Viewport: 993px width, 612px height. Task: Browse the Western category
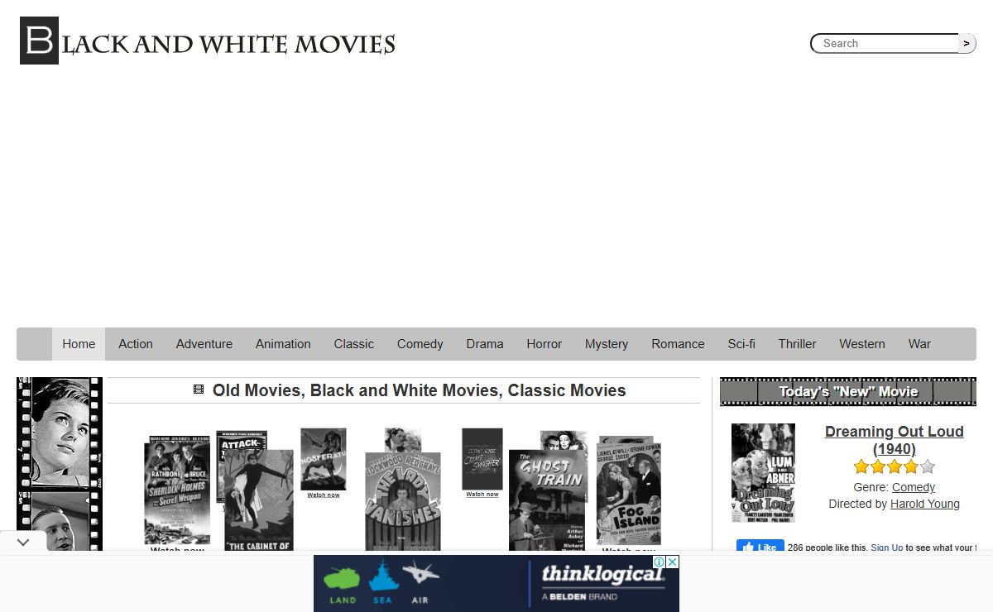tap(862, 344)
